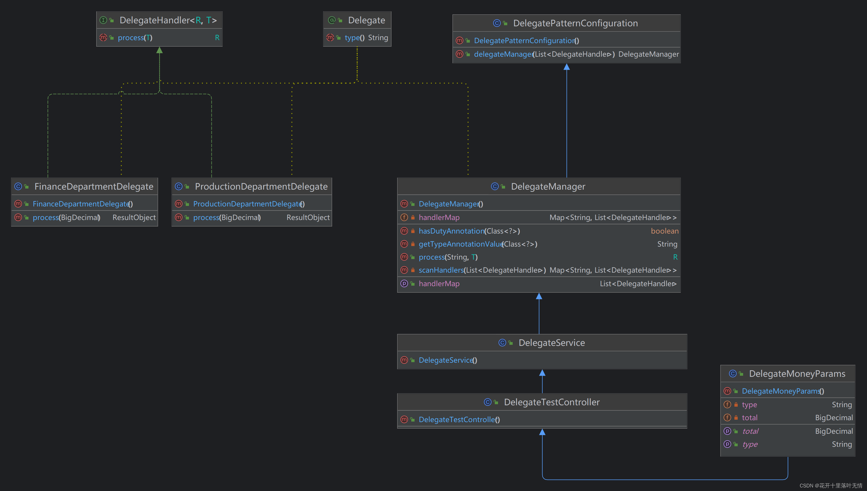Viewport: 867px width, 491px height.
Task: Click the class icon of ProductionDepartmentDelegate
Action: point(179,186)
